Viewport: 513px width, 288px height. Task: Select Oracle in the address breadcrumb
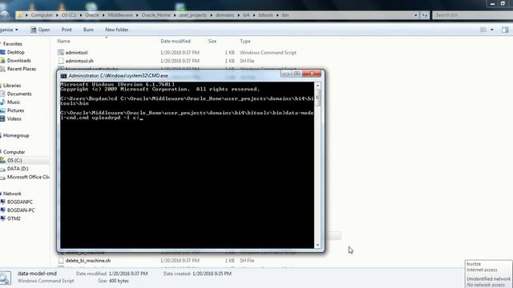click(92, 15)
